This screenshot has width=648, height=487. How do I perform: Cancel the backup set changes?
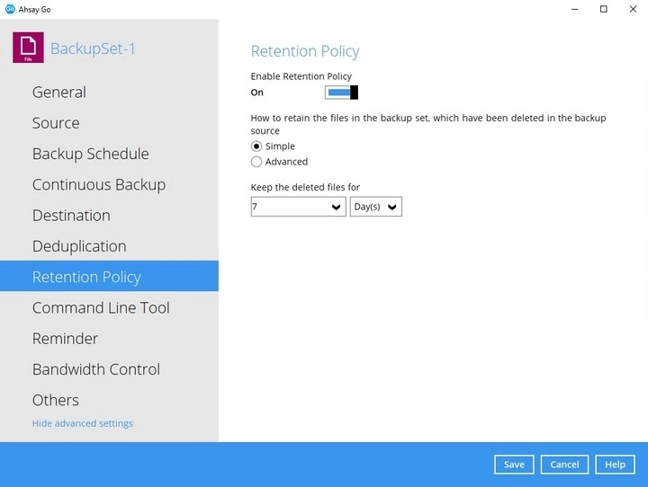pyautogui.click(x=564, y=465)
